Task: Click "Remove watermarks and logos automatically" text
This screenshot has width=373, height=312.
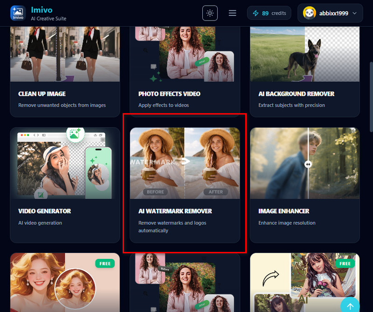Action: (172, 227)
